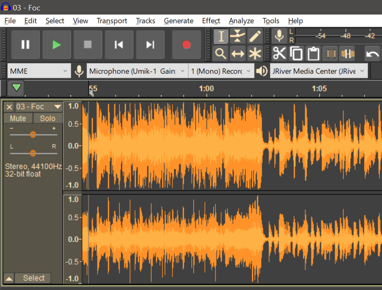Click the playhead marker on the timeline
382x290 pixels.
91,92
